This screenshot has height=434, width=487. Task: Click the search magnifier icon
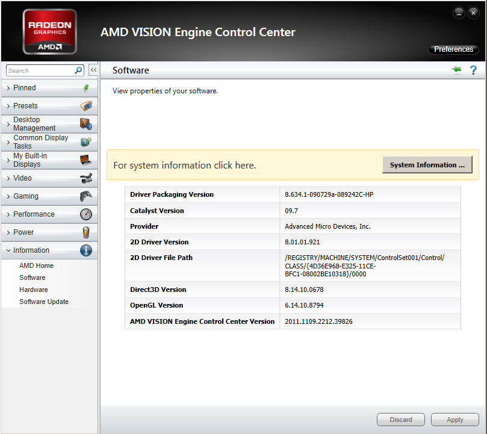[x=78, y=70]
